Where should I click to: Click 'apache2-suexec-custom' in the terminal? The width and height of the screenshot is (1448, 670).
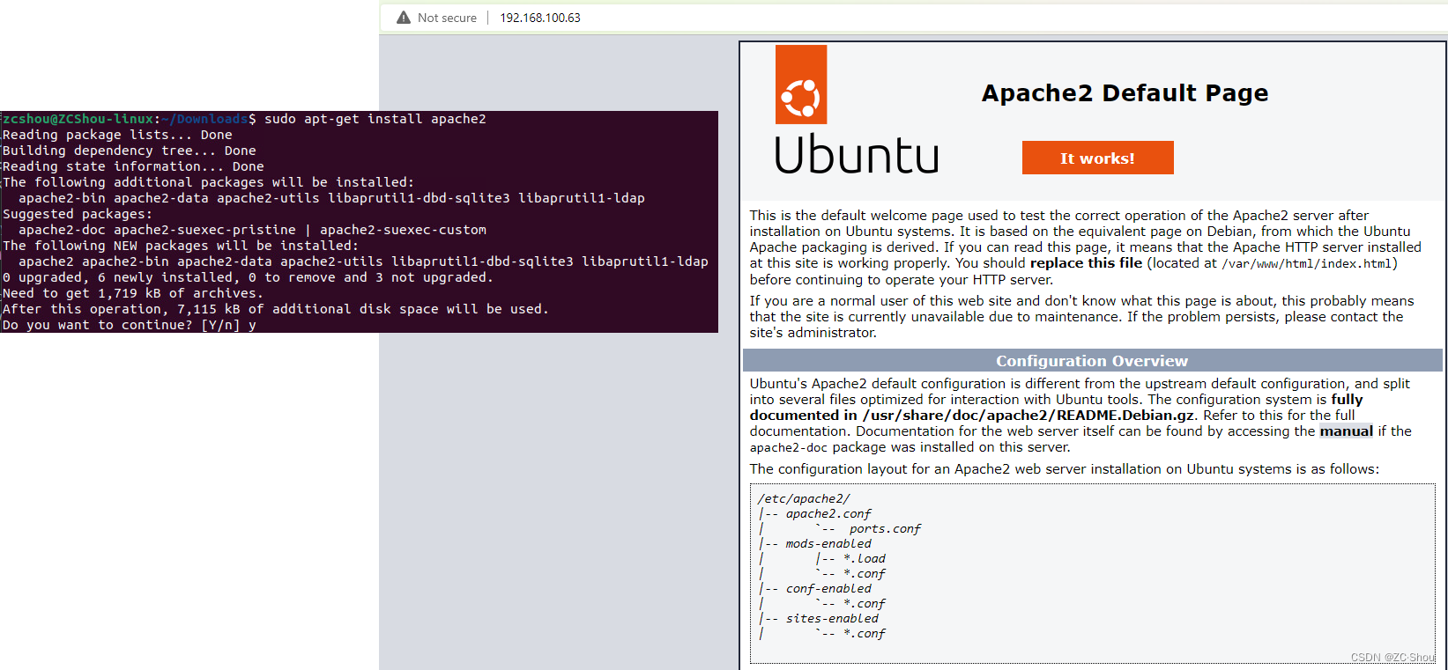coord(403,230)
